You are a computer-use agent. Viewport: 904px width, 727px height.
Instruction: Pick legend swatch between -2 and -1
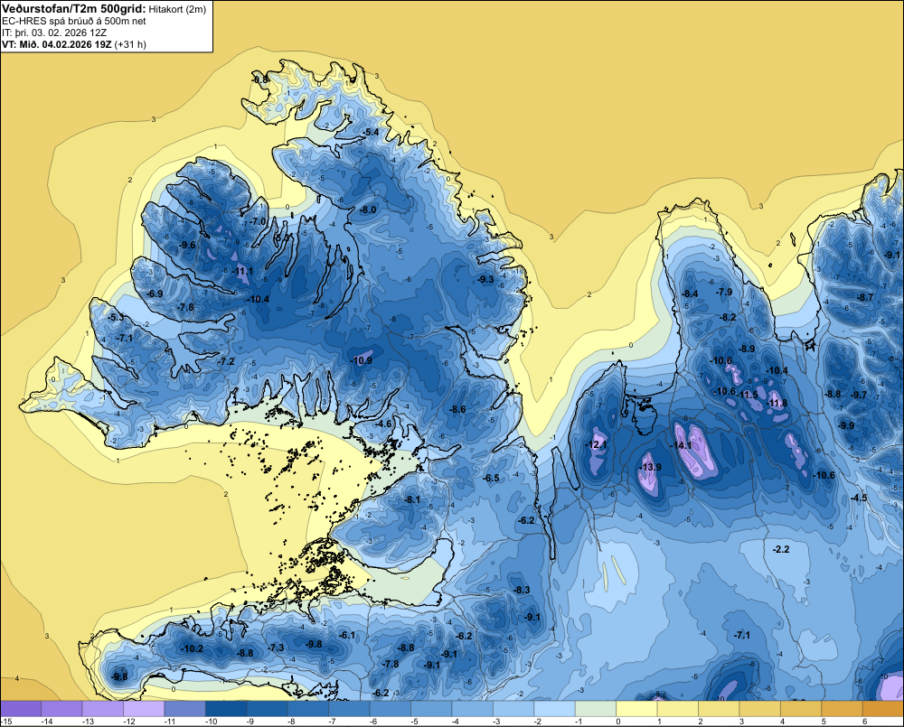555,709
